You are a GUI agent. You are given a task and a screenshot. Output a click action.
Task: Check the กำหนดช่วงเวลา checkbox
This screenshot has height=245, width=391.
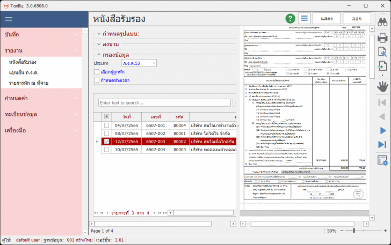(97, 80)
